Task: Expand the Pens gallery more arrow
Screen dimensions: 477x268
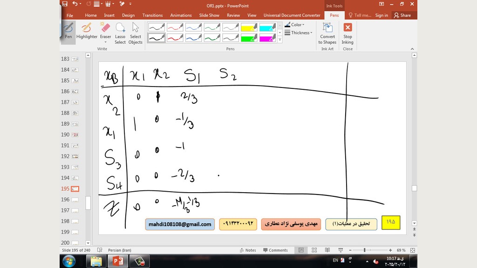Action: click(x=280, y=40)
